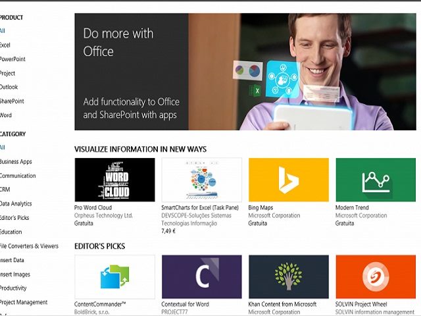The image size is (421, 316).
Task: Choose the Insert Data category
Action: tap(12, 260)
